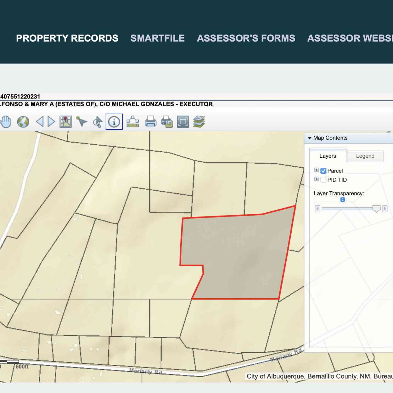
Task: Click the transparency slider handle
Action: (x=376, y=209)
